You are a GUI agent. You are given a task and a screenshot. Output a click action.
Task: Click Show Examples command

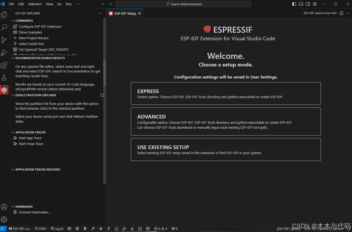(30, 32)
